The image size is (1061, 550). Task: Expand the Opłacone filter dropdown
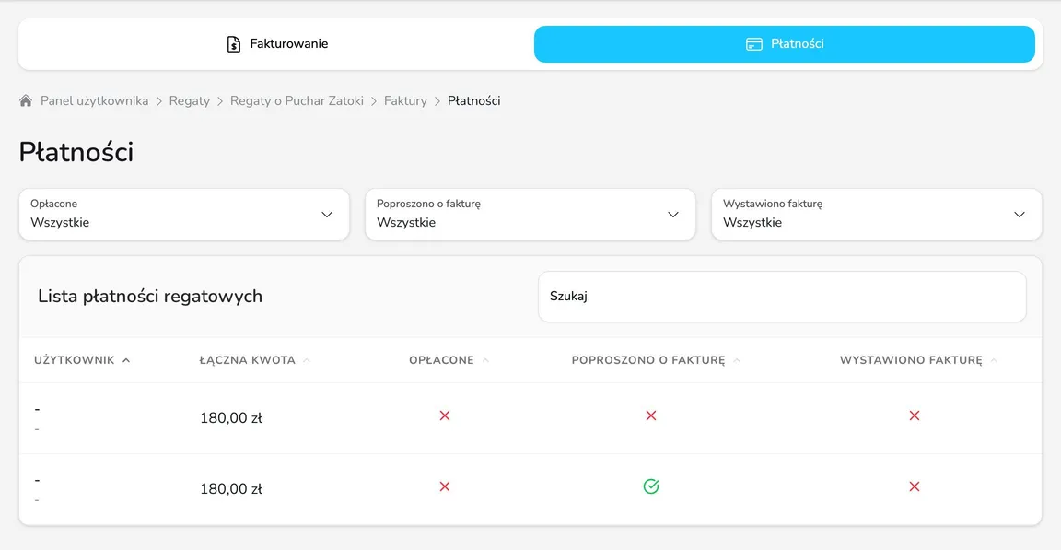pyautogui.click(x=184, y=215)
